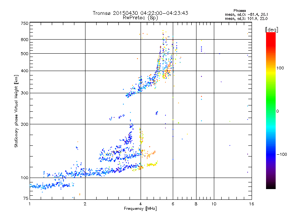296x222 pixels.
Task: Click the colorbar tick label "0"
Action: point(277,111)
